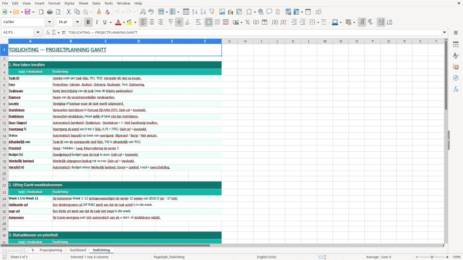Open the Data menu
The image size is (463, 260).
click(96, 3)
